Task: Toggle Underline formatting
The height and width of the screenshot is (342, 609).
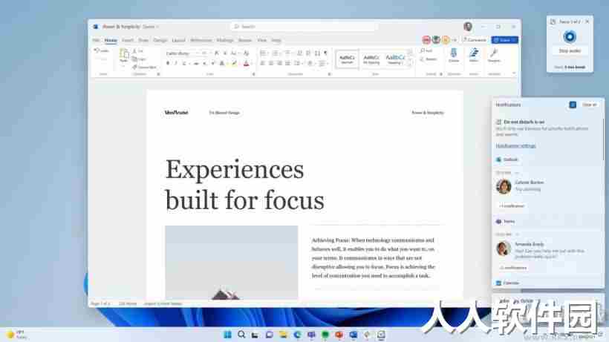Action: [x=184, y=63]
